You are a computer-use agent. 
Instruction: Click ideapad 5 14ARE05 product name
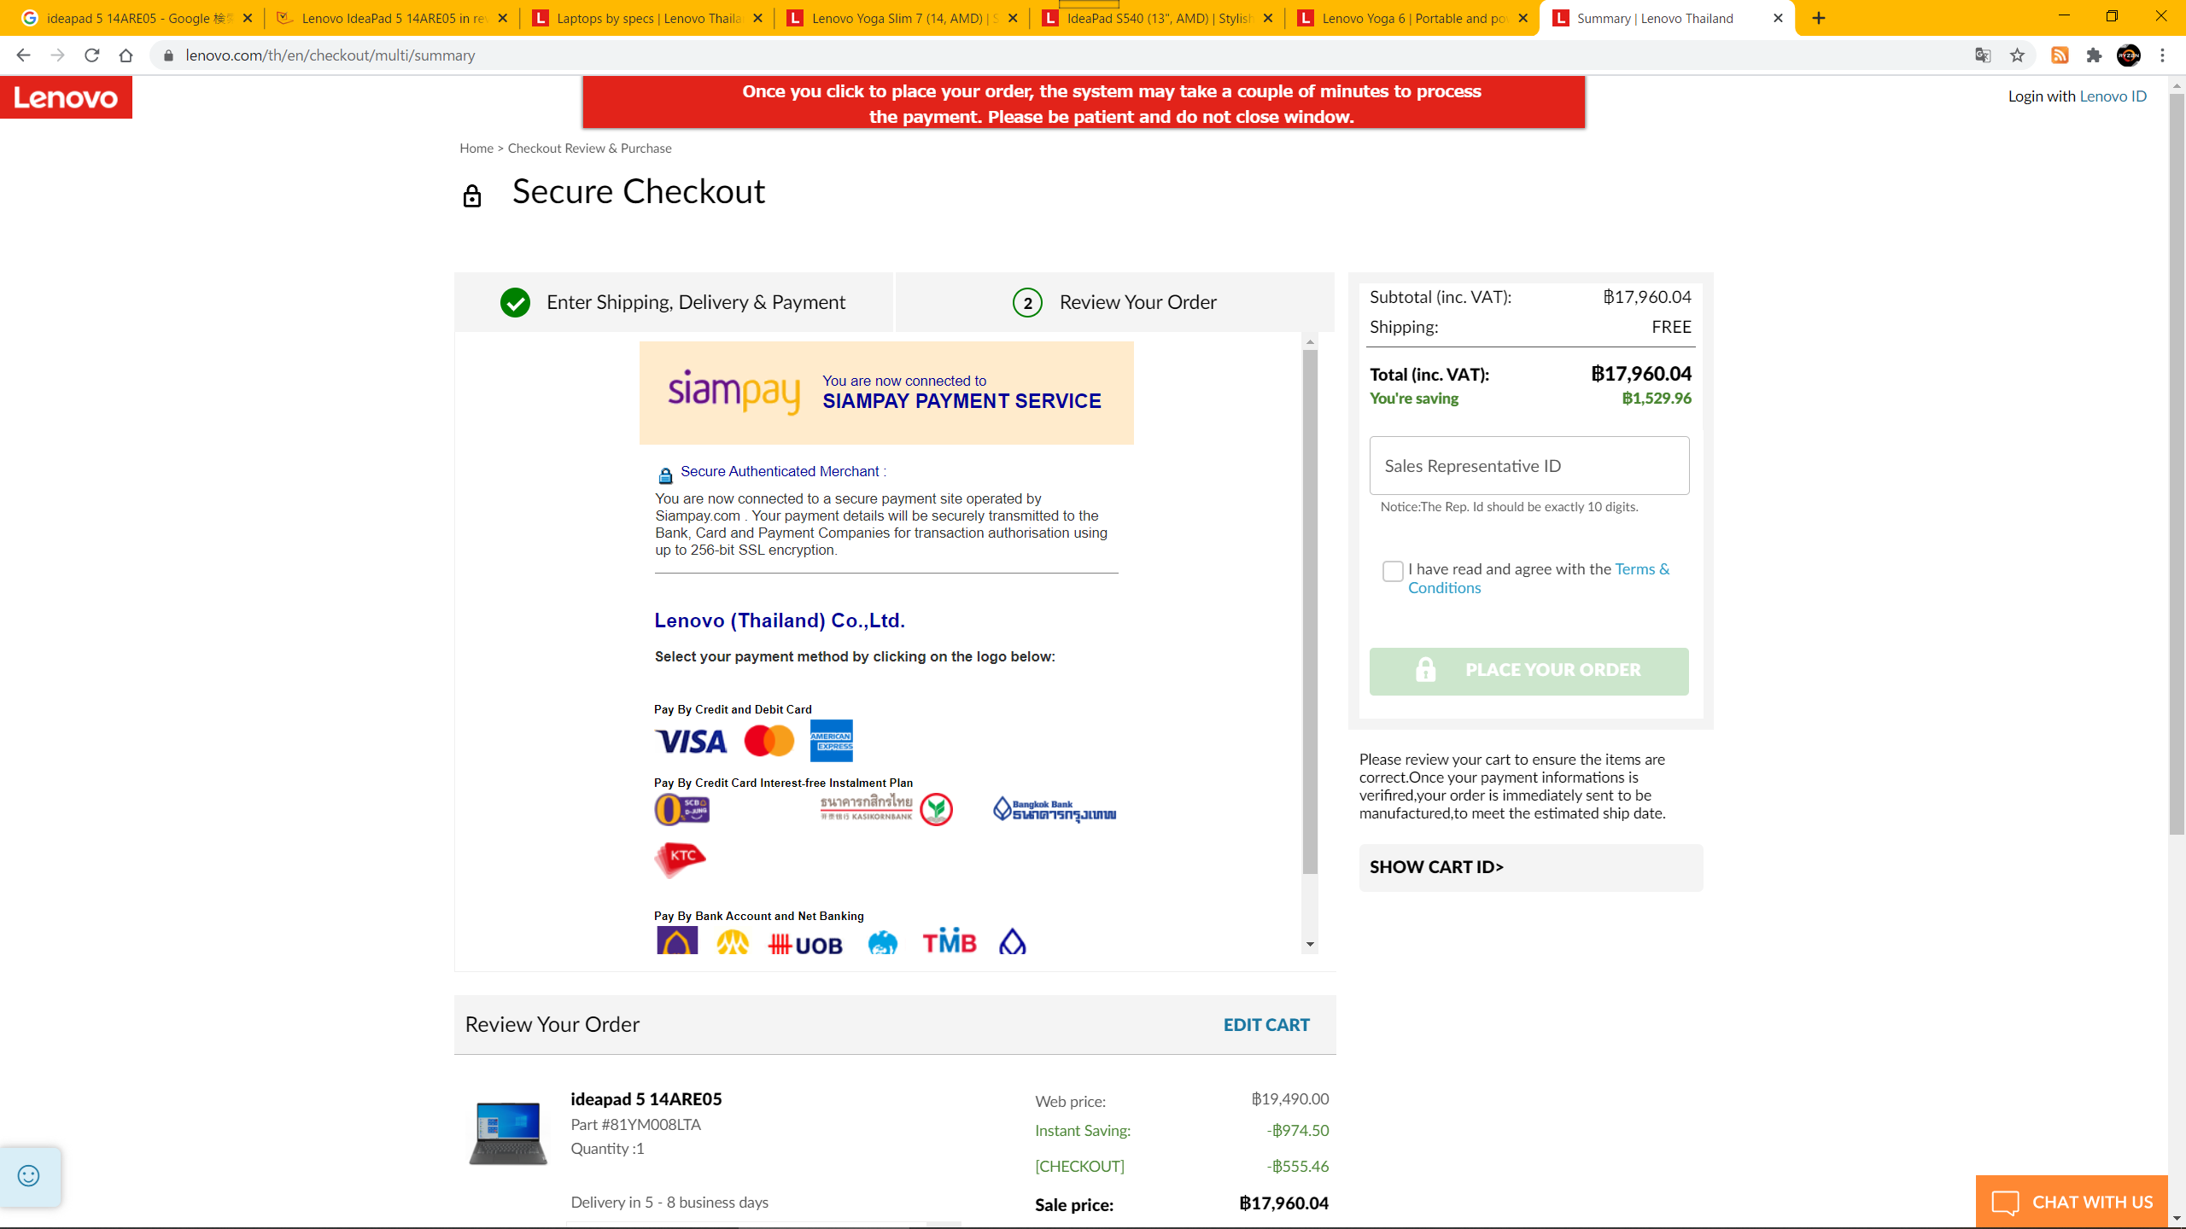(x=646, y=1099)
